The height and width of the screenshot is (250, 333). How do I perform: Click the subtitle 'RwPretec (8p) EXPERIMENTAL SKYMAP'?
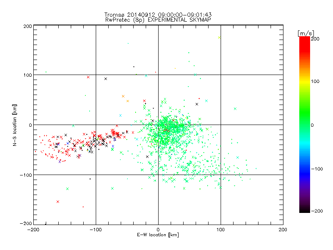158,20
